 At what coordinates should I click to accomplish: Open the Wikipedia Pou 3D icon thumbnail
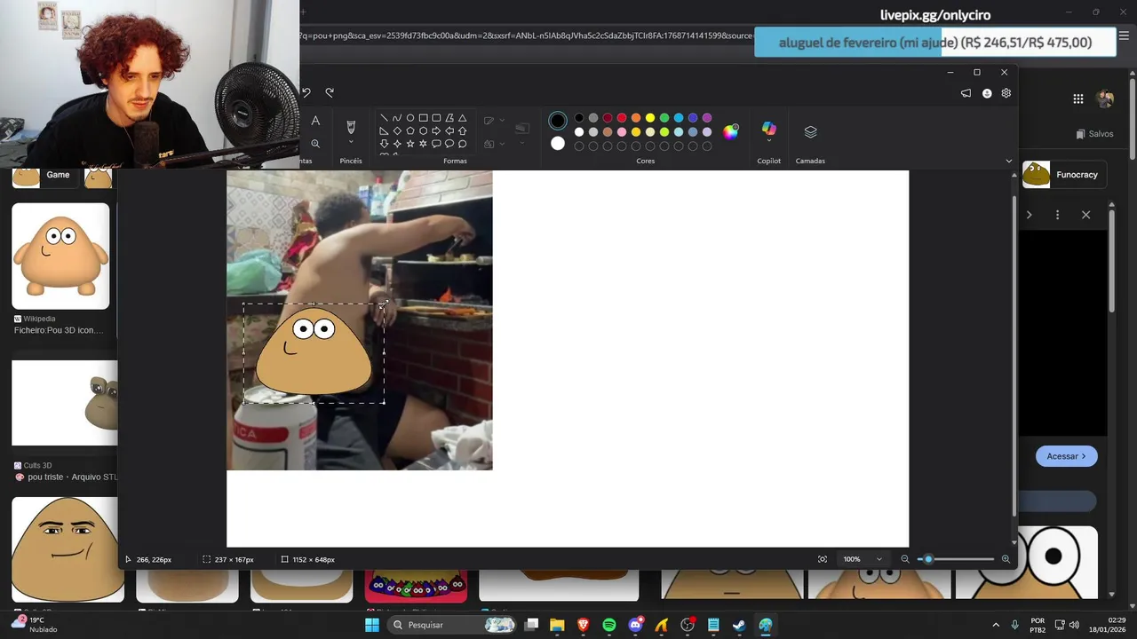coord(60,256)
